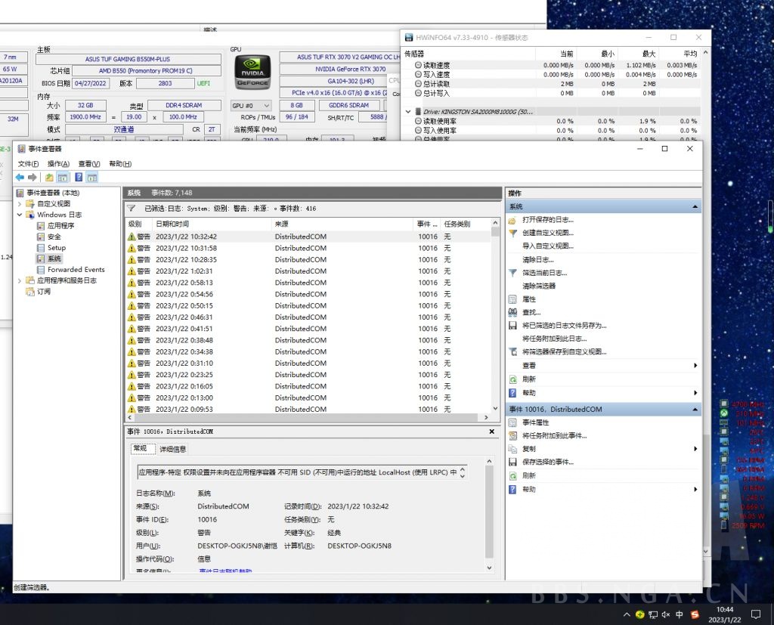
Task: Click the Up one level folder toolbar icon
Action: click(49, 178)
